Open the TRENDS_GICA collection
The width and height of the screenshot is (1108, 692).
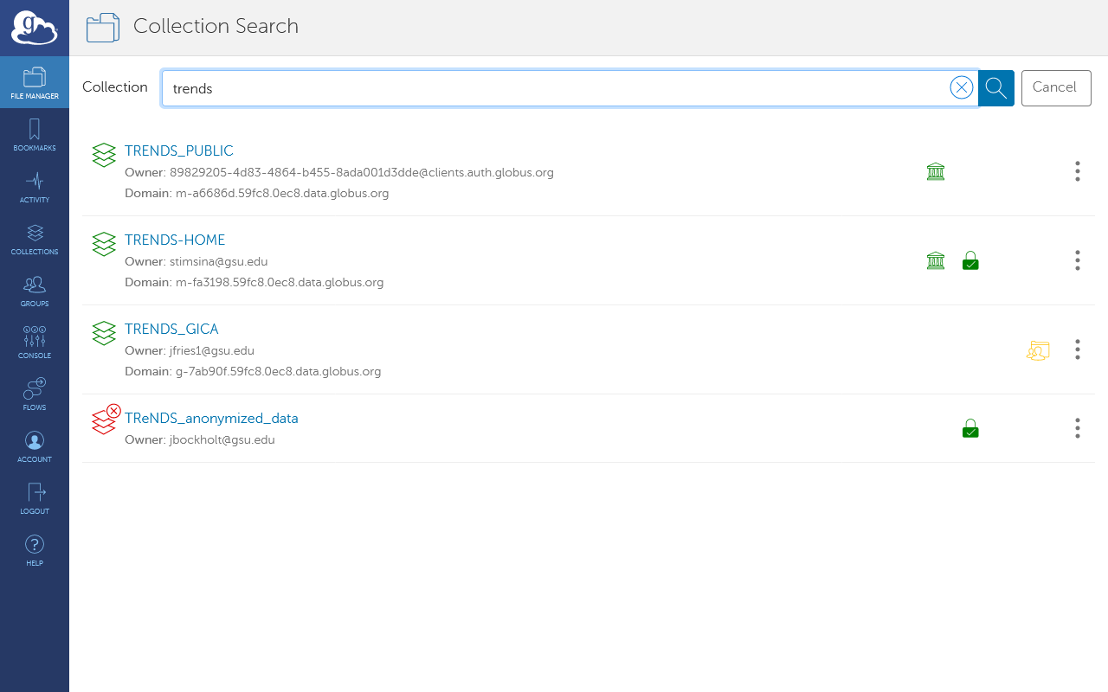point(171,329)
